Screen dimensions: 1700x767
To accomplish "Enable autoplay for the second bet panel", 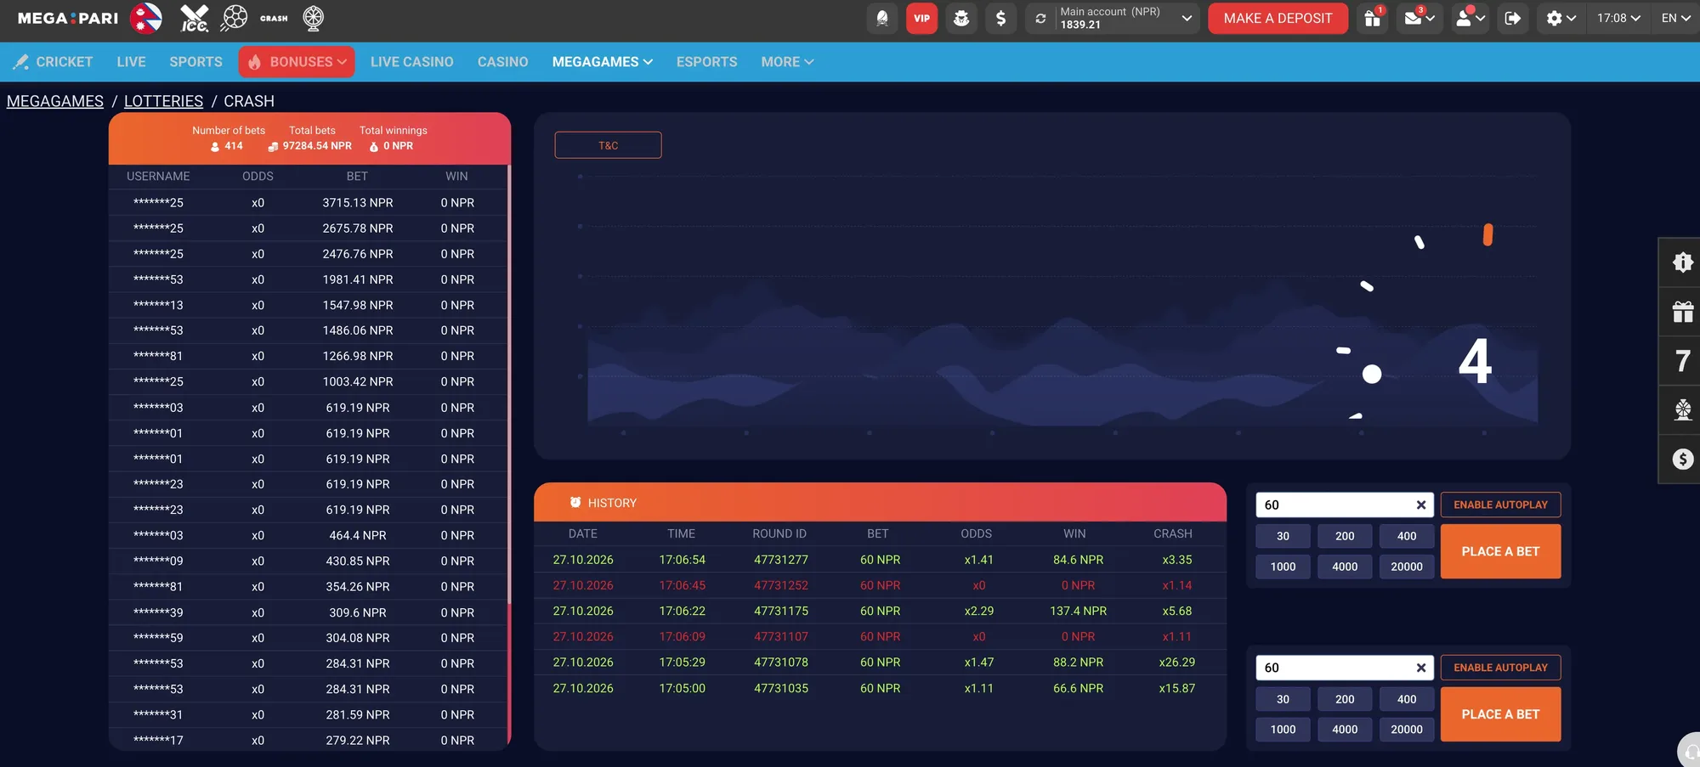I will pos(1500,668).
